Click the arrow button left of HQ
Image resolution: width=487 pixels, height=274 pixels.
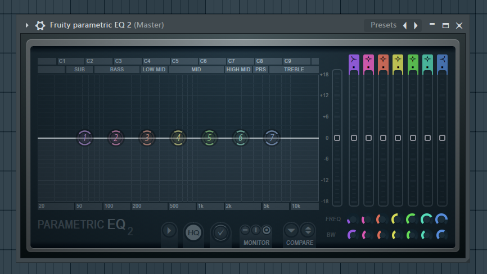[169, 231]
